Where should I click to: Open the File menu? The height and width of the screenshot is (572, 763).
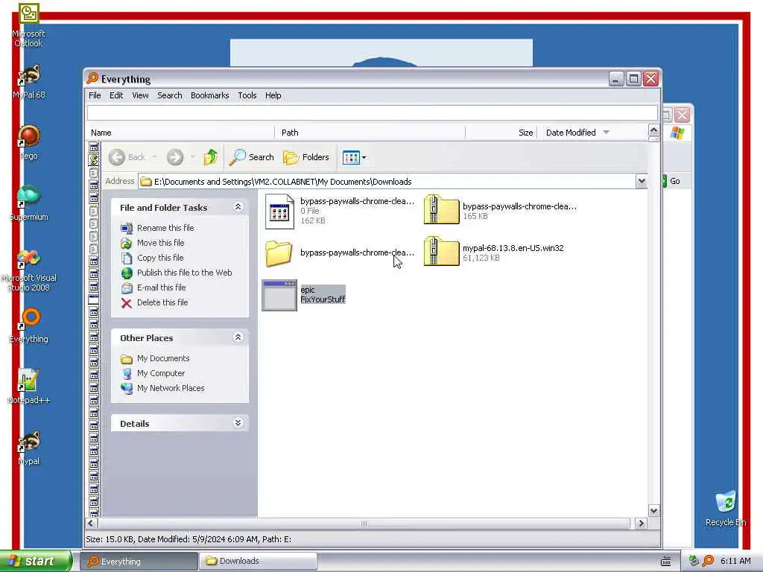[x=95, y=95]
